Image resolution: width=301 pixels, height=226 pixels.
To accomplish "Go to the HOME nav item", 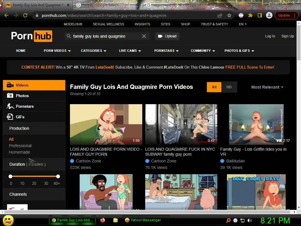I will point(21,51).
